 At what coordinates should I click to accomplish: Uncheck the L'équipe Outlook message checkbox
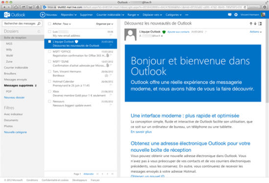point(49,42)
